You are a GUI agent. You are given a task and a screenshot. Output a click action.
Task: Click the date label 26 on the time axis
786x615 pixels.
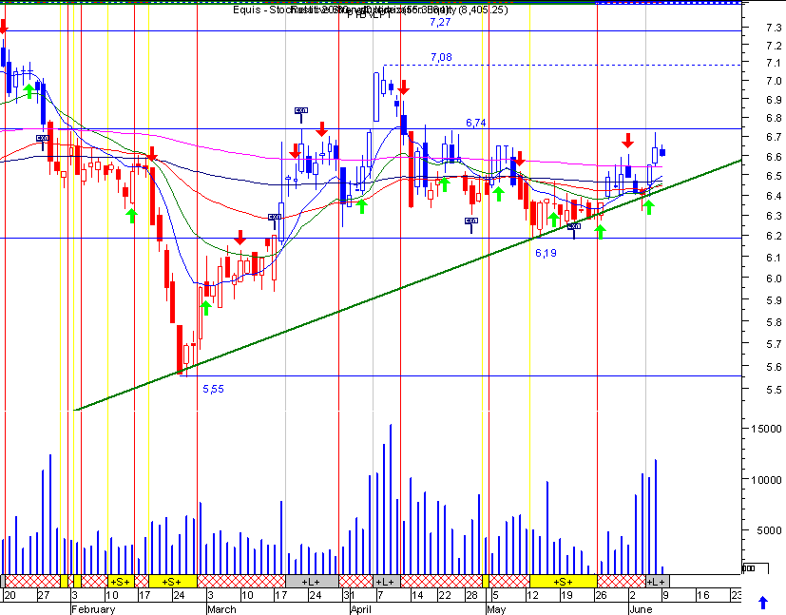click(601, 595)
